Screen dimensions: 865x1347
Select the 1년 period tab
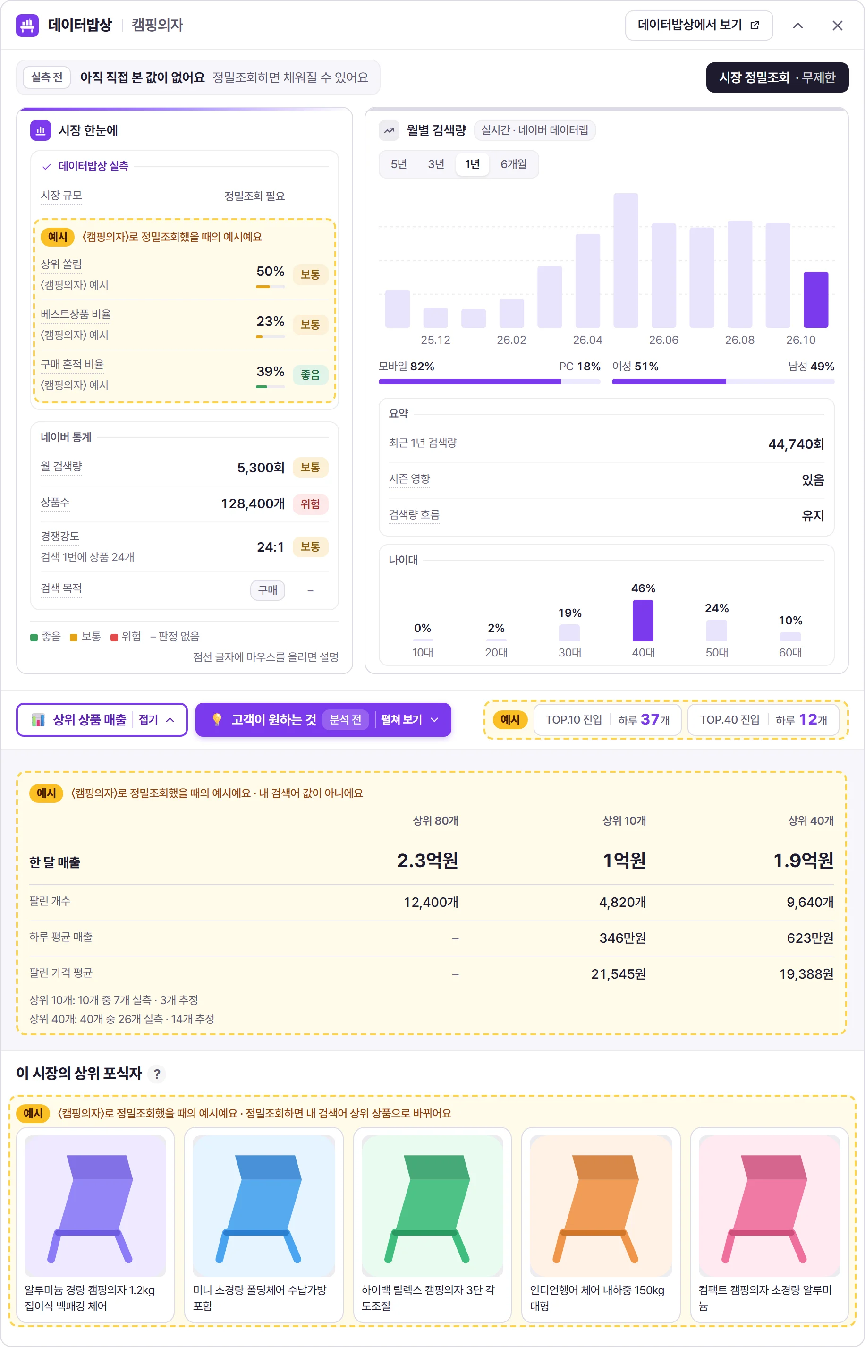point(472,164)
